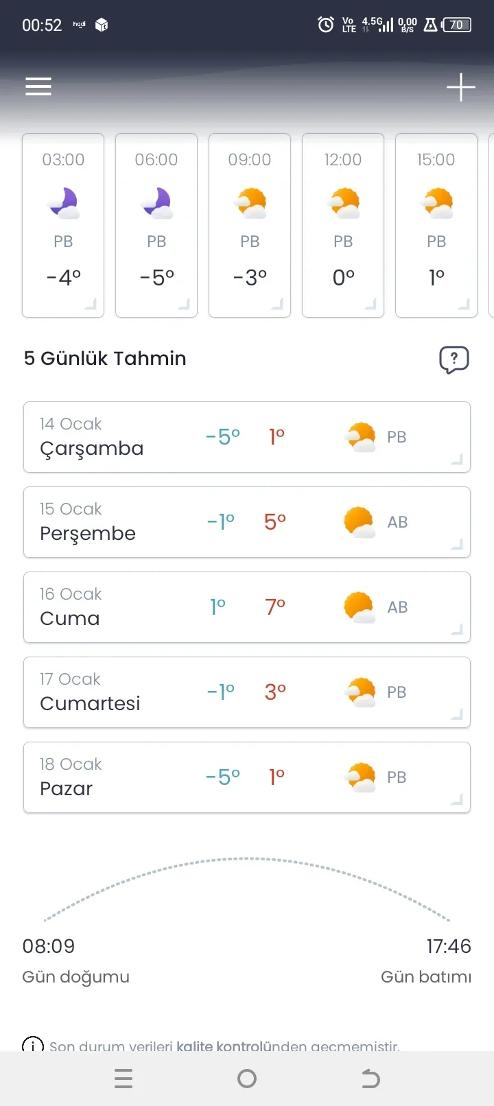Tap the Perşembe weather icon
This screenshot has height=1106, width=494.
[x=359, y=522]
